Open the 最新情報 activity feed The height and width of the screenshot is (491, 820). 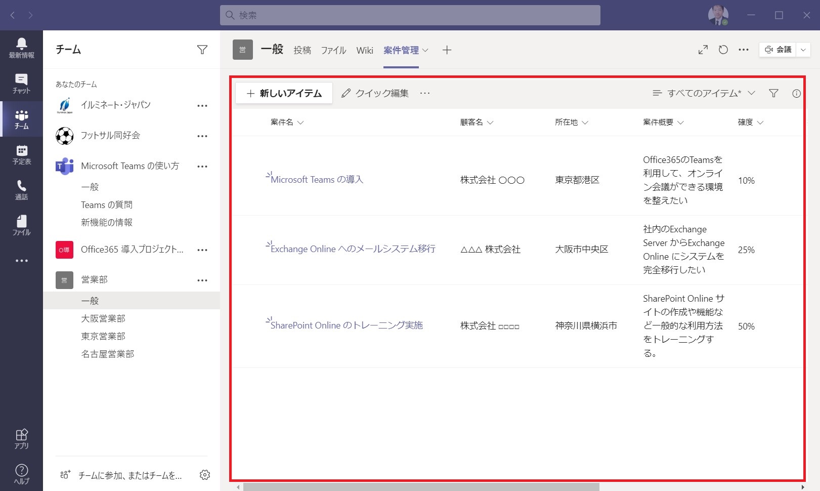pyautogui.click(x=21, y=48)
